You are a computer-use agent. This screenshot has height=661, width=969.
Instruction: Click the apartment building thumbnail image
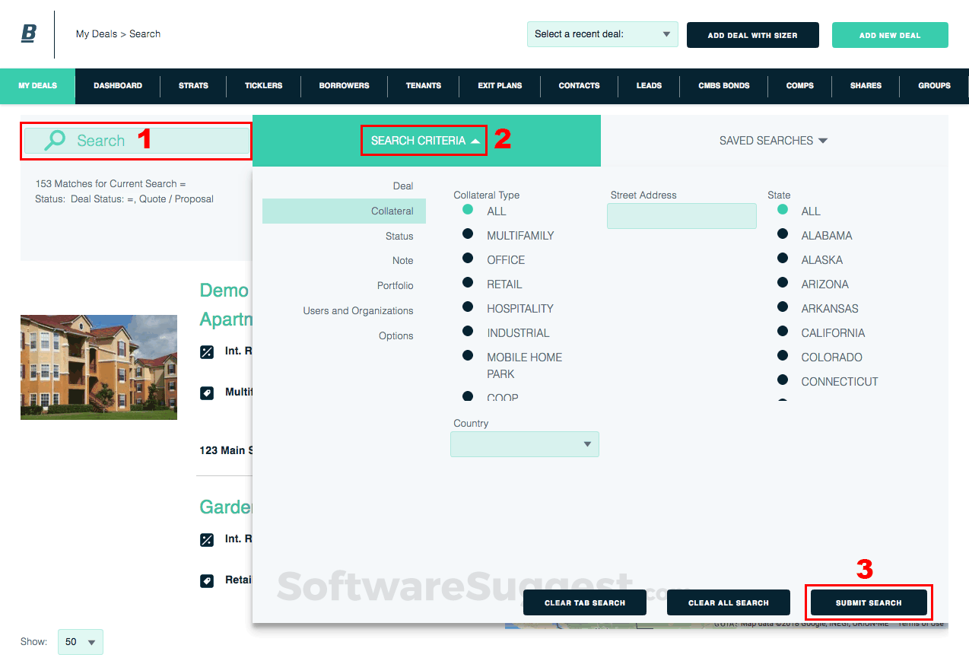coord(98,367)
